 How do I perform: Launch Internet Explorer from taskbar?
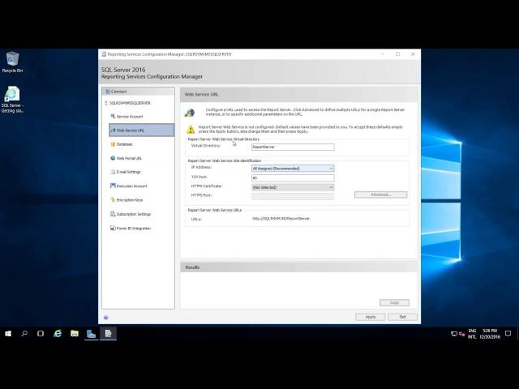pyautogui.click(x=58, y=334)
